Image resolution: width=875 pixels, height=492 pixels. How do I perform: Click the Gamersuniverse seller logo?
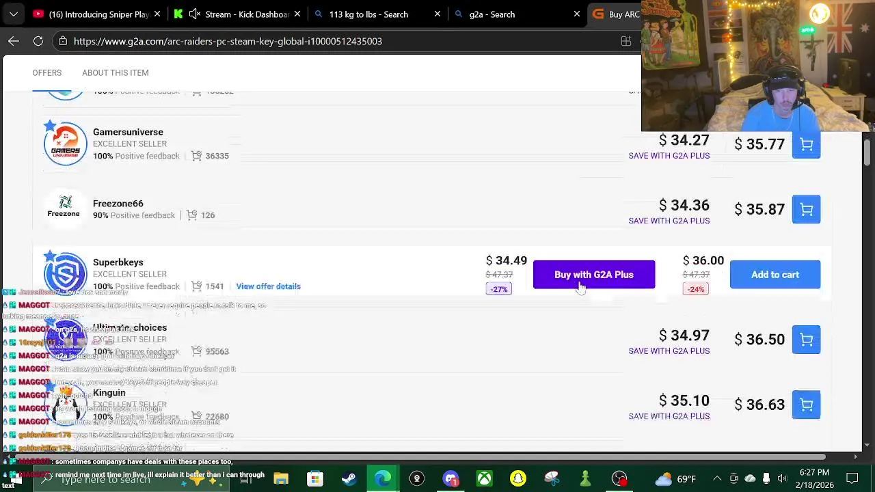point(66,143)
